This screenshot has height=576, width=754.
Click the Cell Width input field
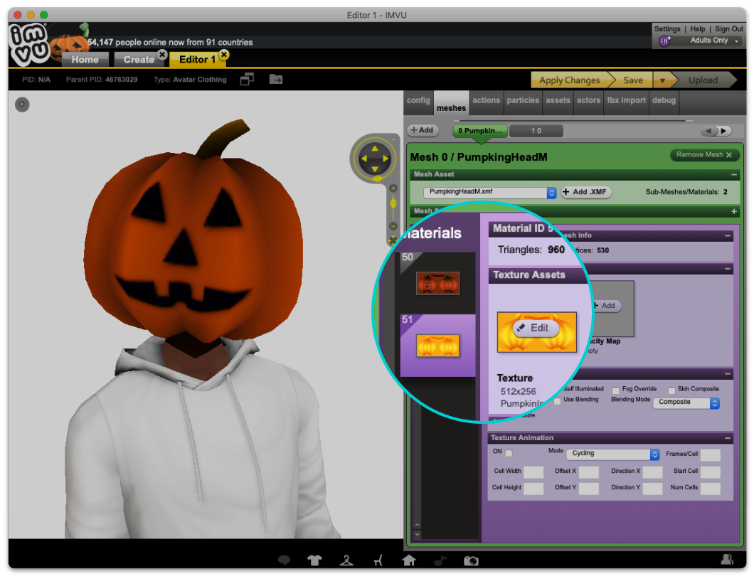(x=533, y=472)
